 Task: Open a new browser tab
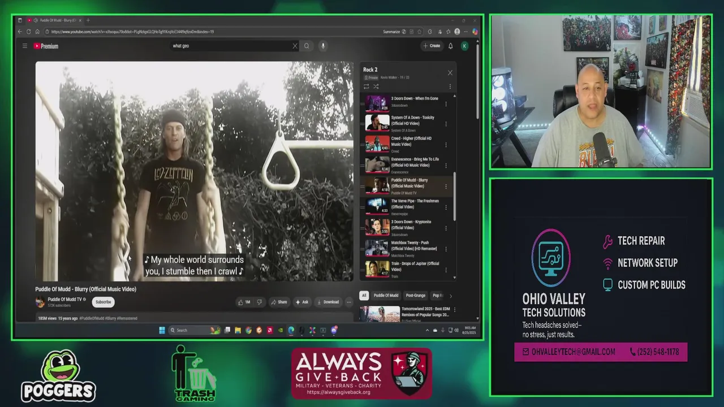tap(88, 20)
